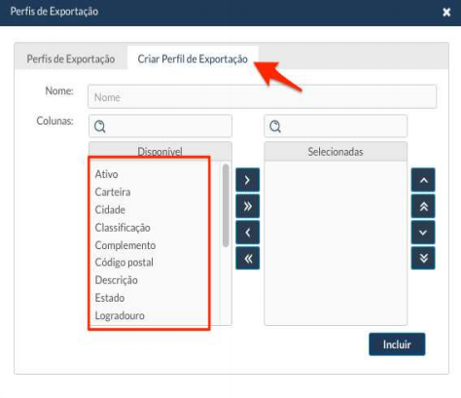461x398 pixels.
Task: Close the Perfis de Exportação dialog
Action: [446, 13]
